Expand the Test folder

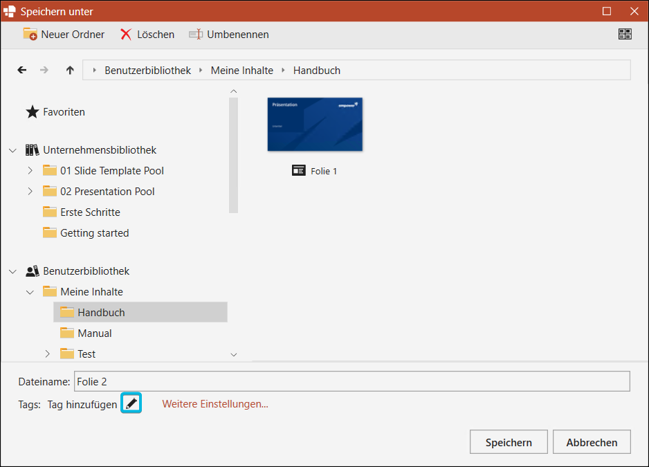pos(47,354)
